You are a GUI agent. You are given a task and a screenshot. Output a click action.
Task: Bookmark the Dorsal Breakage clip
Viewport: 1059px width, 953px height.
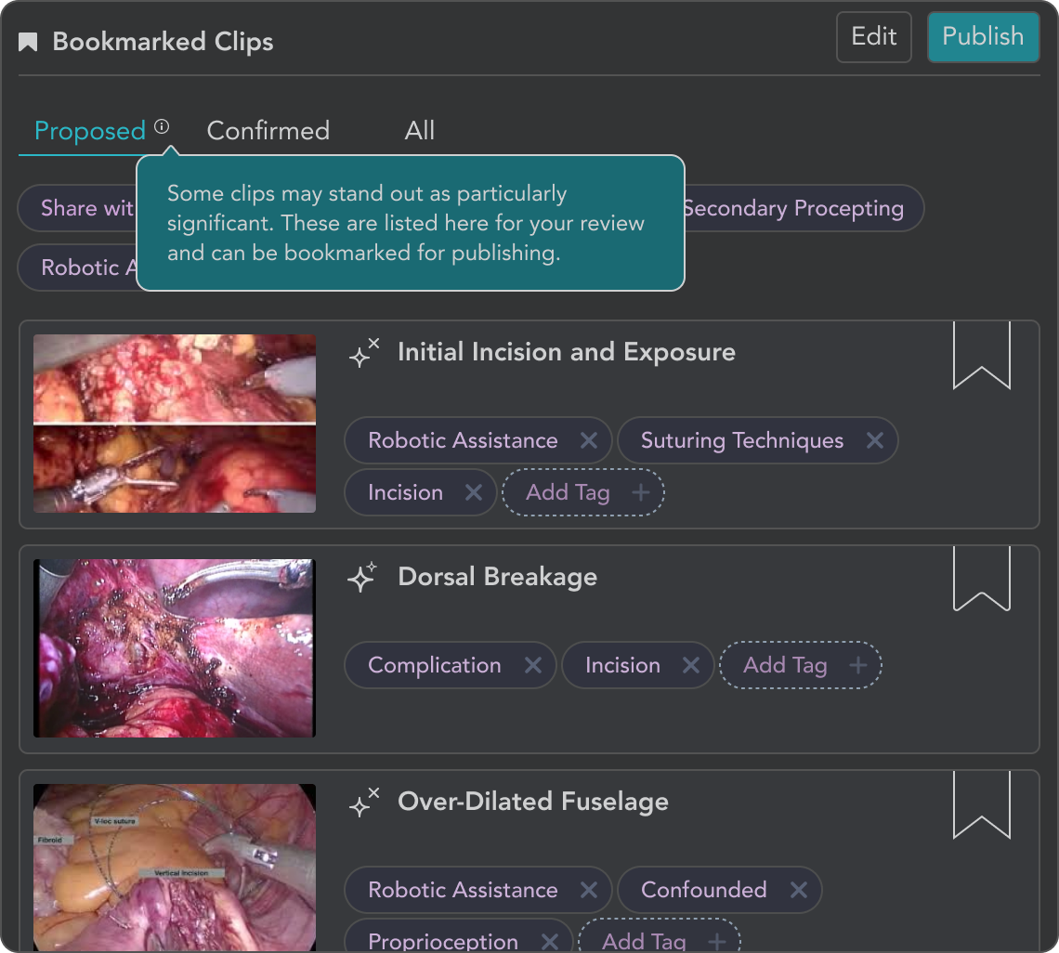[x=981, y=578]
